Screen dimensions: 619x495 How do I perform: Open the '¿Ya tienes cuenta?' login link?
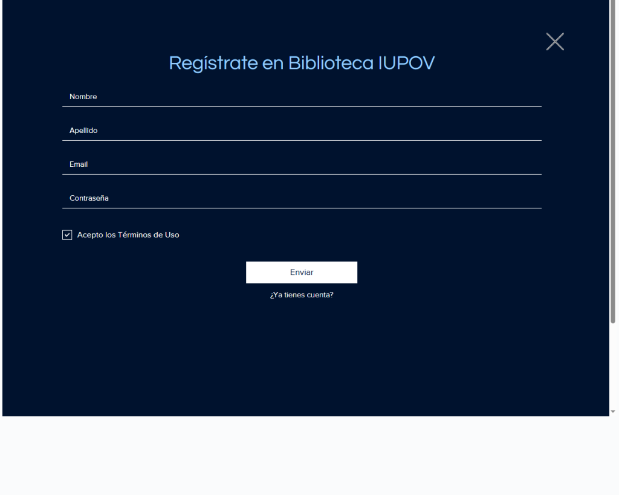302,295
